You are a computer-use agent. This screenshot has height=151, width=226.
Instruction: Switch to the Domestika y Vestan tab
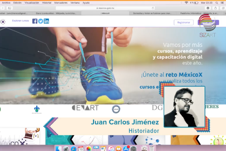[x=150, y=13]
